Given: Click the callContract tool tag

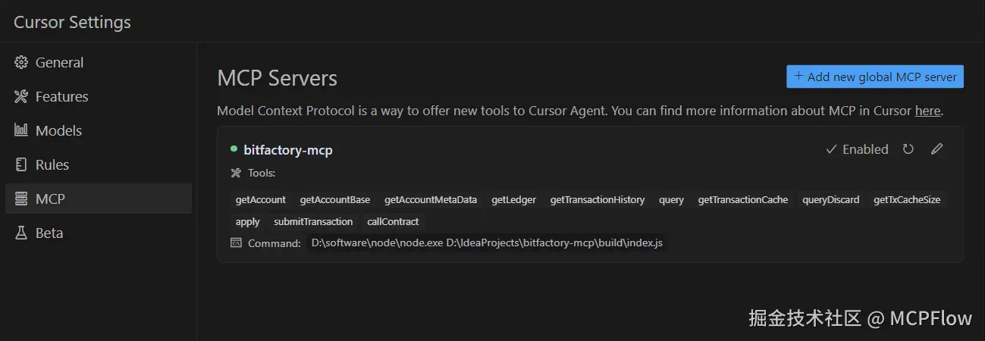Looking at the screenshot, I should [393, 222].
